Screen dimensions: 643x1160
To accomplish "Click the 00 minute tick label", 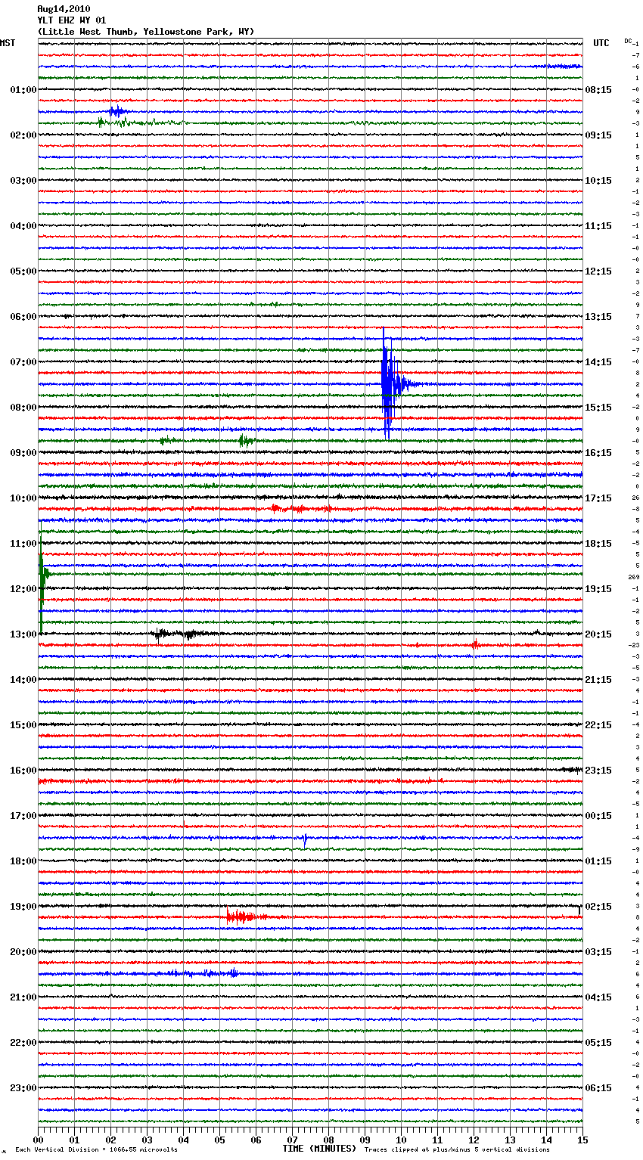I will click(x=39, y=1140).
